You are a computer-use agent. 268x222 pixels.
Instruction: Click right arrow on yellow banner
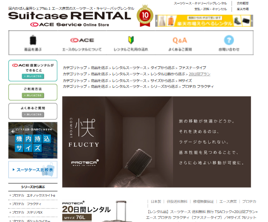pyautogui.click(x=252, y=21)
